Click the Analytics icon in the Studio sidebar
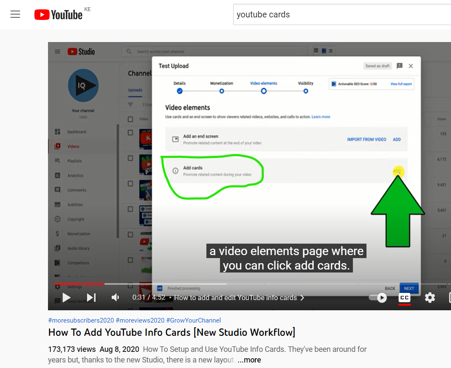The width and height of the screenshot is (451, 368). tap(57, 175)
